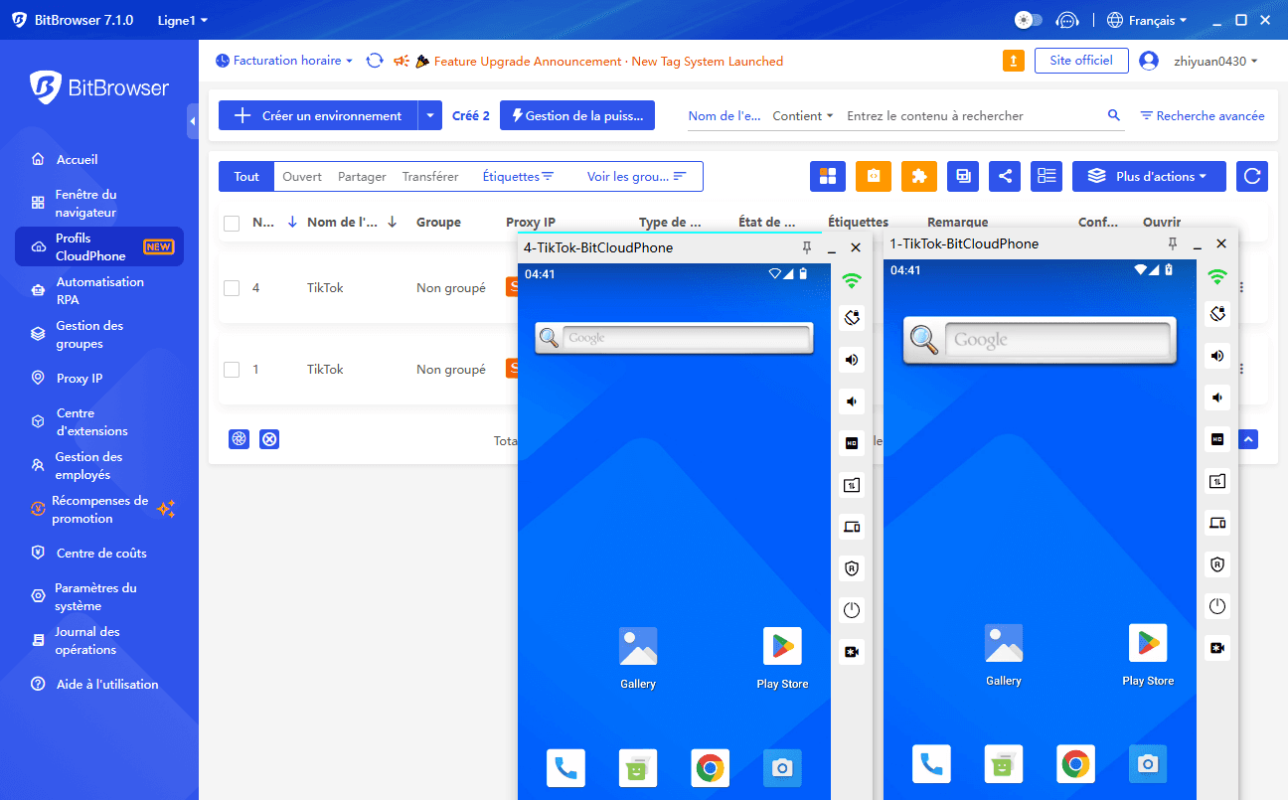This screenshot has height=800, width=1288.
Task: Select the Tout tab
Action: pyautogui.click(x=246, y=176)
